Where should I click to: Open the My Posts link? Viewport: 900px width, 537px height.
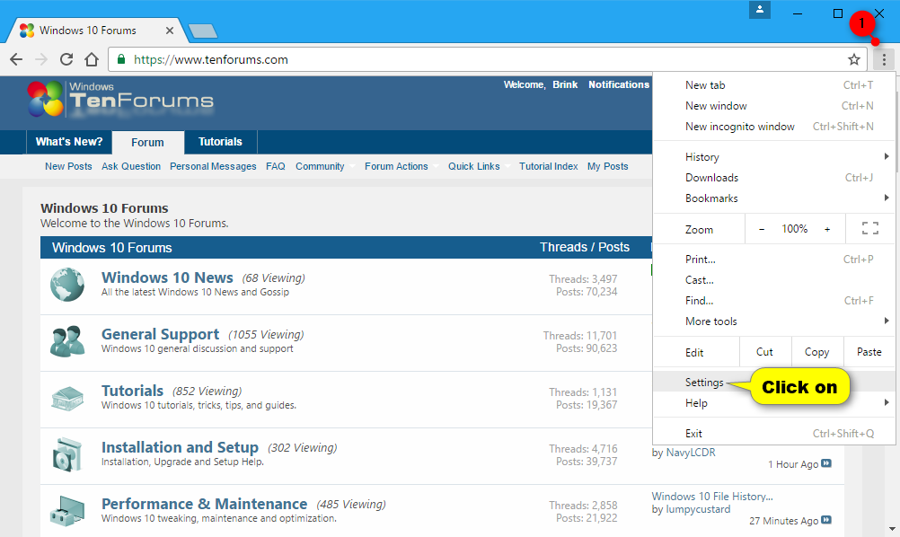(x=608, y=166)
